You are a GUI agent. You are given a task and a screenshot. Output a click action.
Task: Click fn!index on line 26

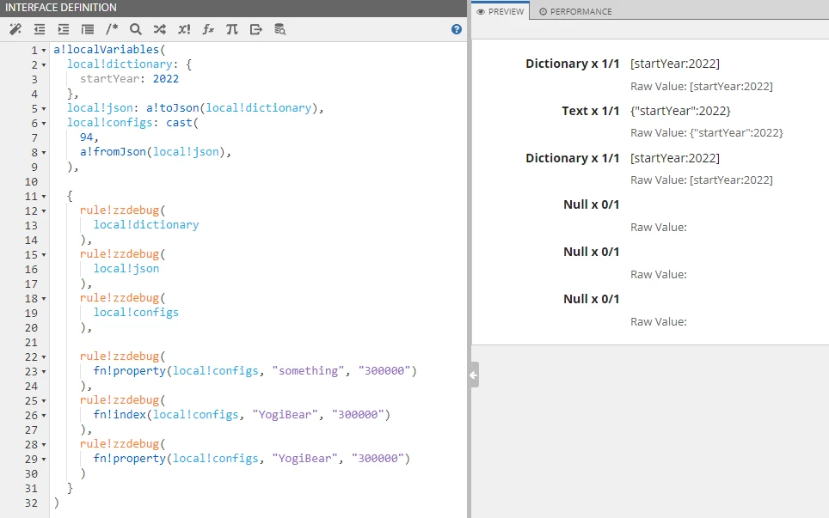point(120,415)
